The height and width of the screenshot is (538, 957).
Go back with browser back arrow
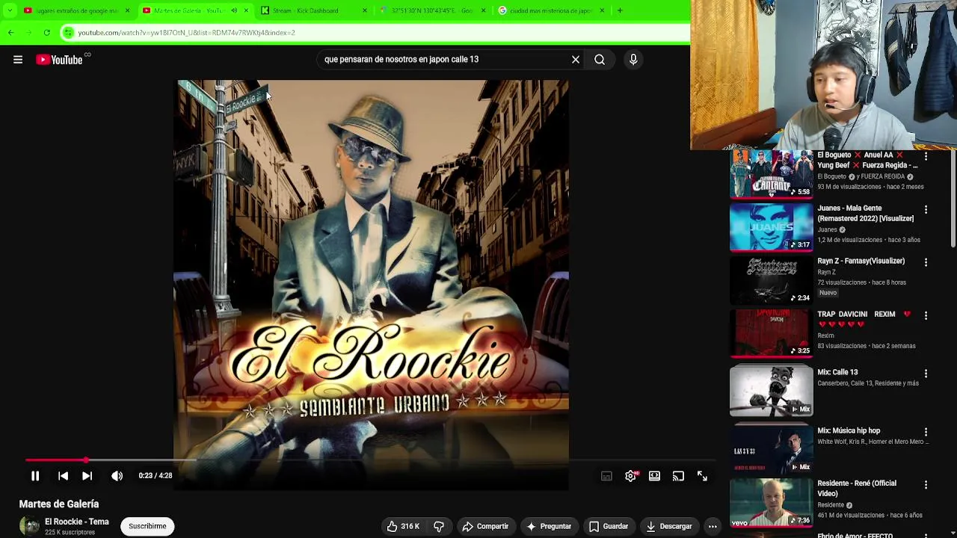click(10, 33)
